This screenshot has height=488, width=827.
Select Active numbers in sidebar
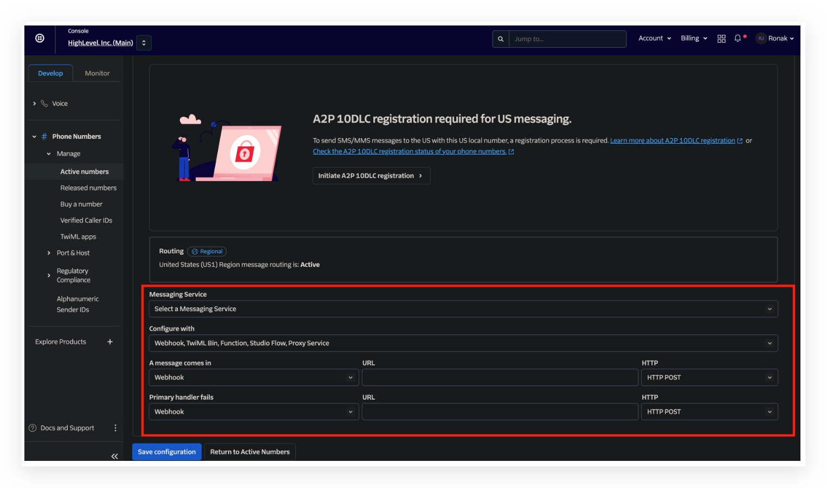[84, 172]
